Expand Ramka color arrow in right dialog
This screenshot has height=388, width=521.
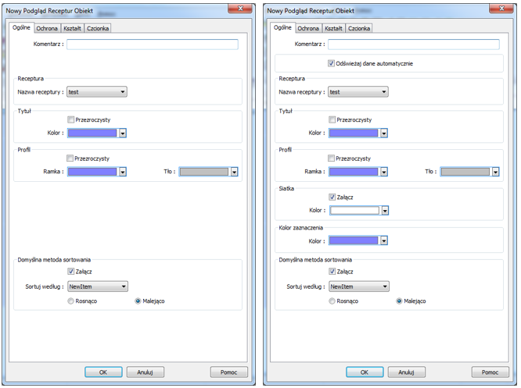point(384,172)
